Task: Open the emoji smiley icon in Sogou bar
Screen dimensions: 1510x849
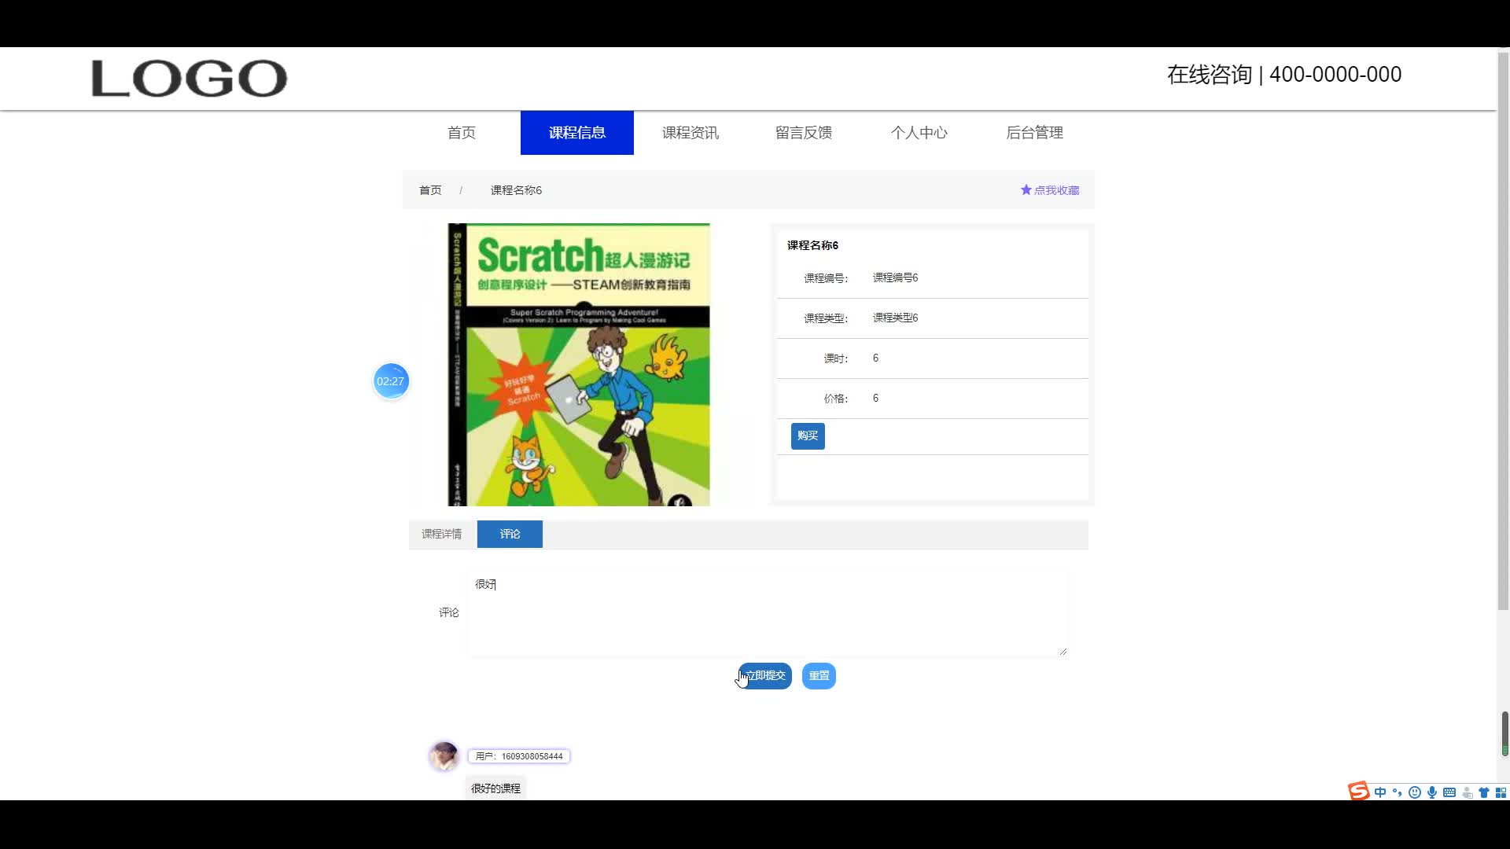Action: 1415,792
